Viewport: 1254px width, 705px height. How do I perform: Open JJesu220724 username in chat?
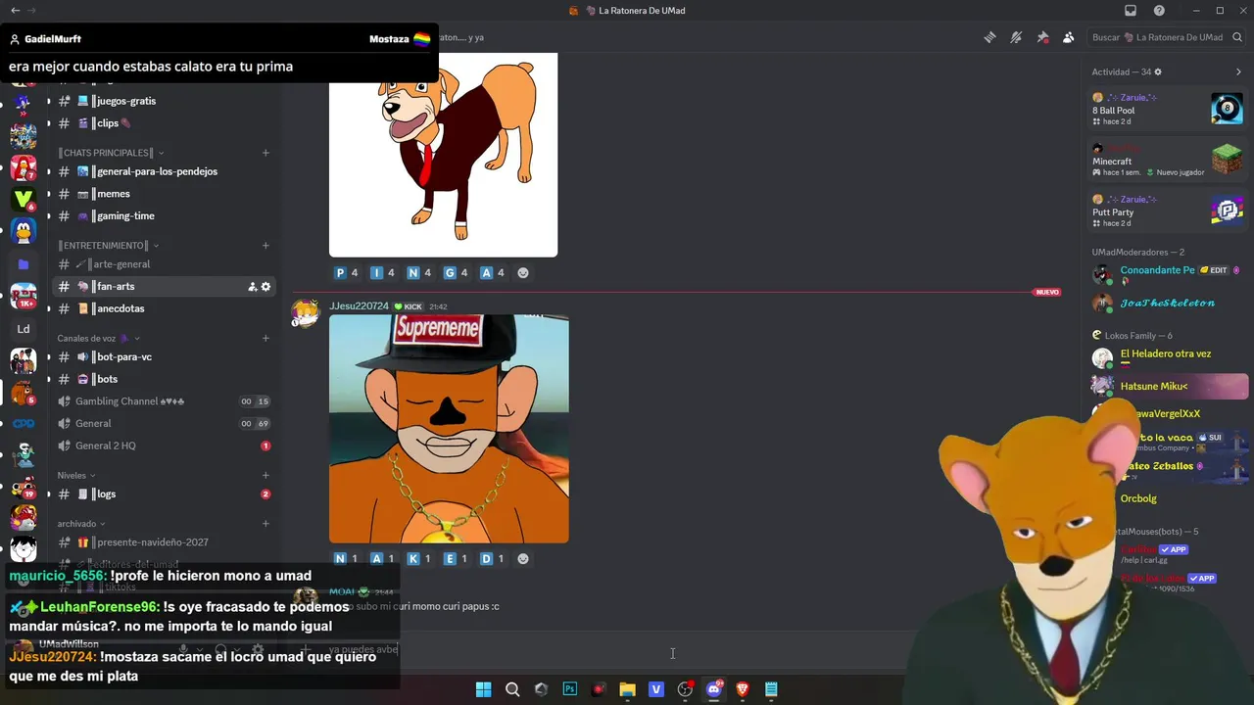click(359, 306)
